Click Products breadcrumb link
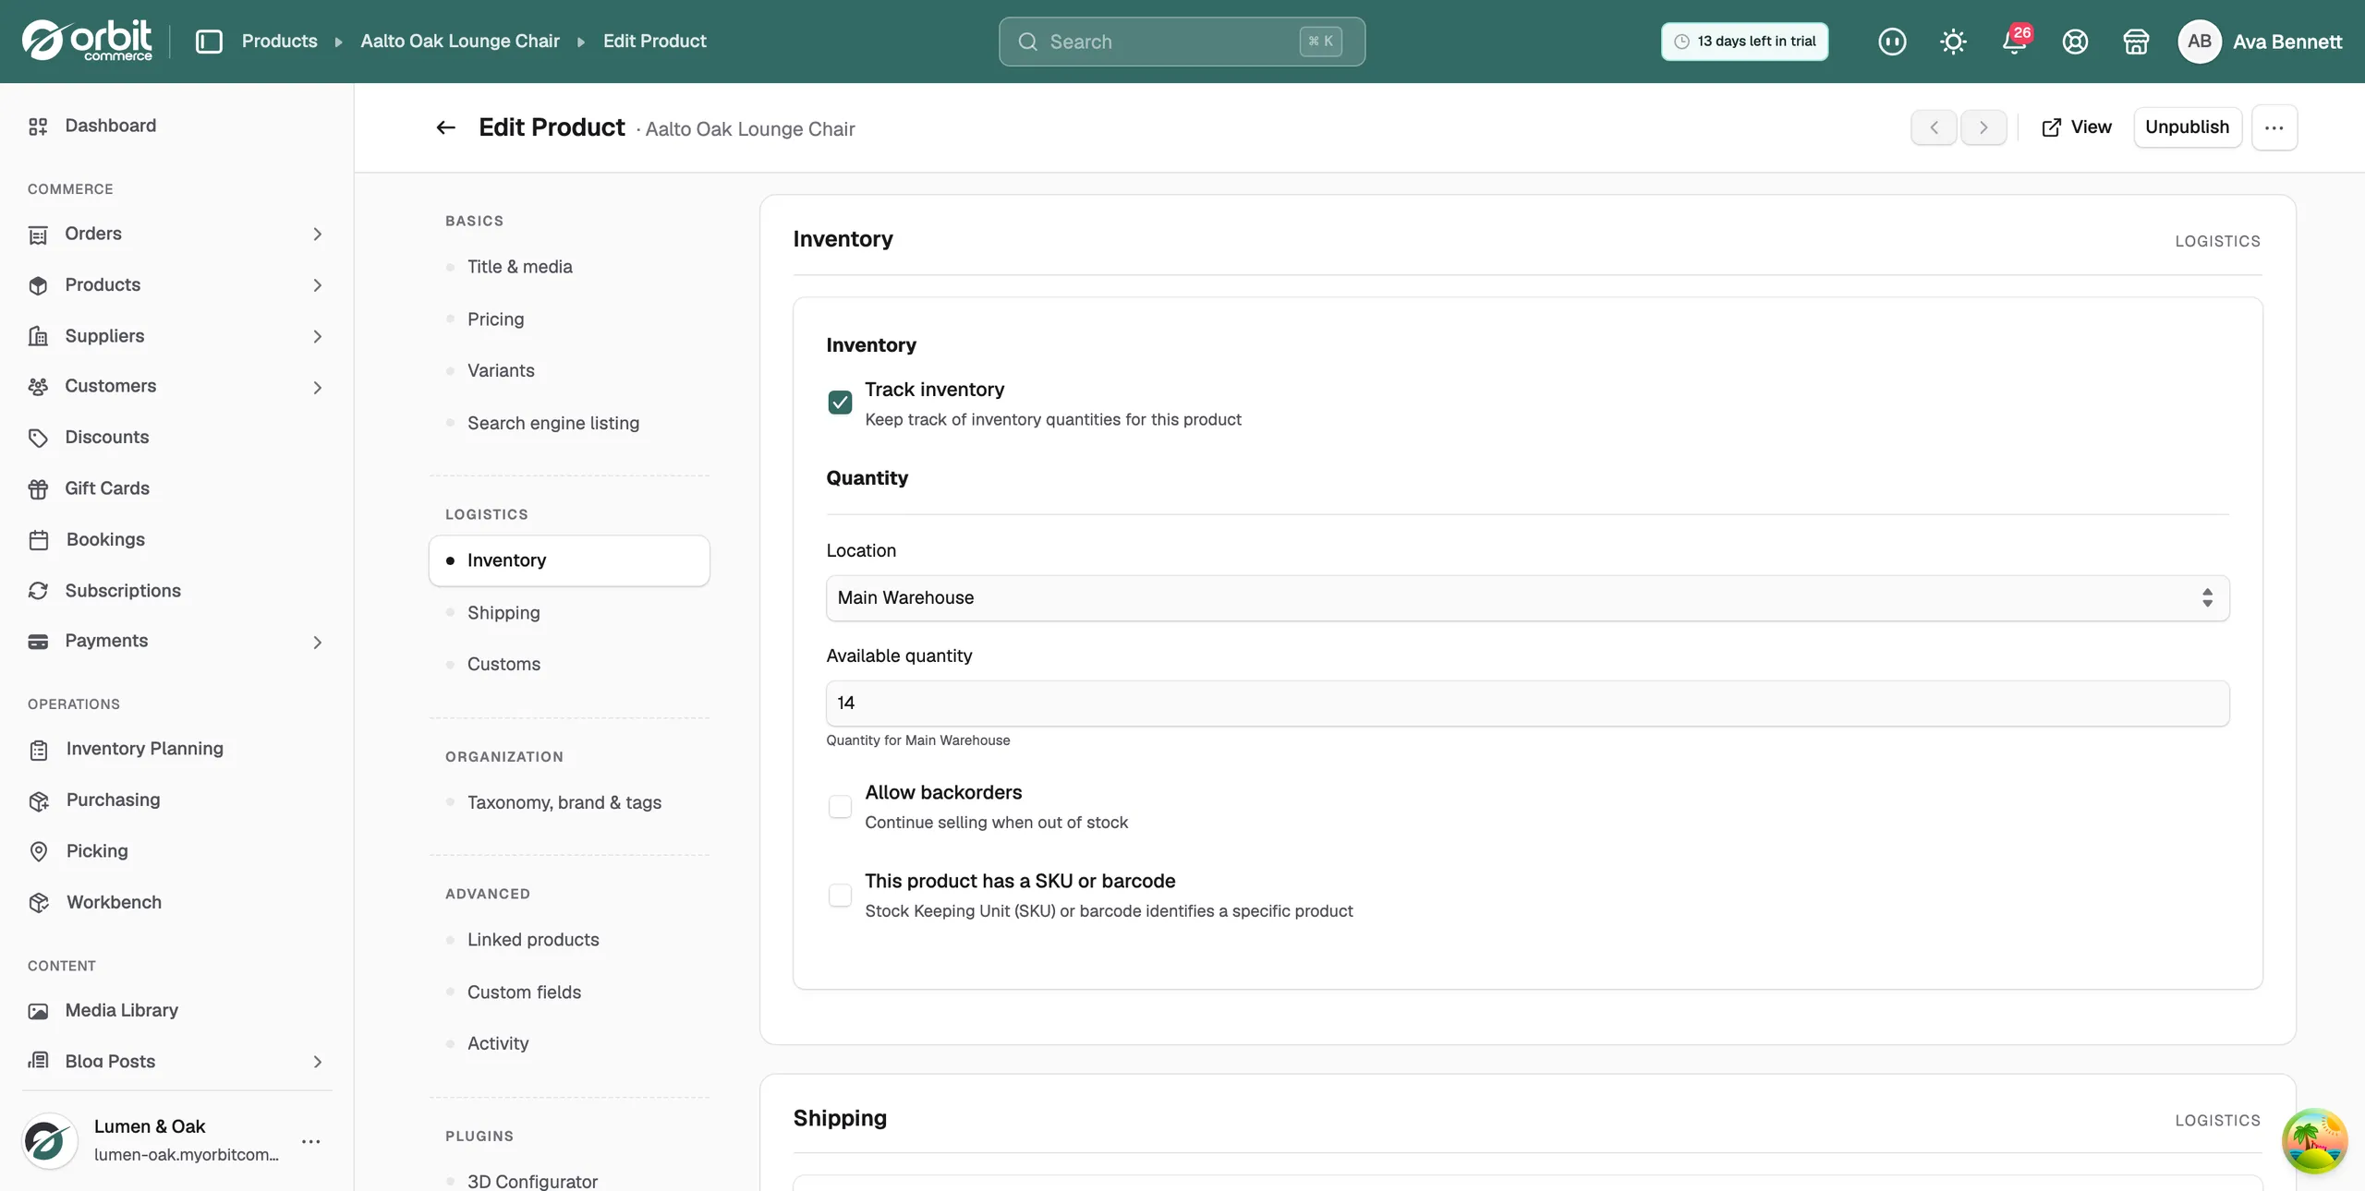Screen dimensions: 2365x1191 pos(279,42)
